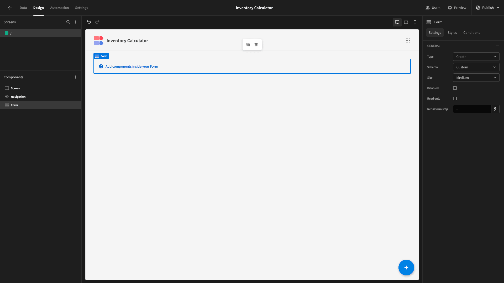Screen dimensions: 504x283
Task: Click the undo arrow icon
Action: [x=89, y=22]
